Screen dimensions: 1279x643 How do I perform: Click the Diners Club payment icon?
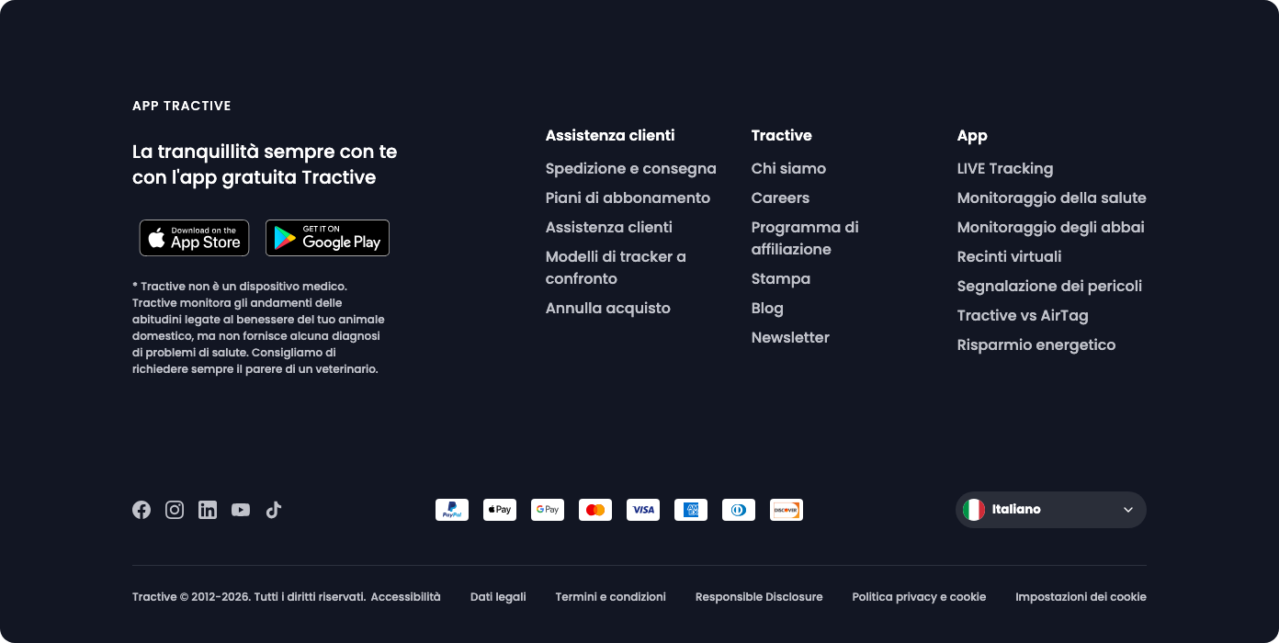tap(739, 510)
